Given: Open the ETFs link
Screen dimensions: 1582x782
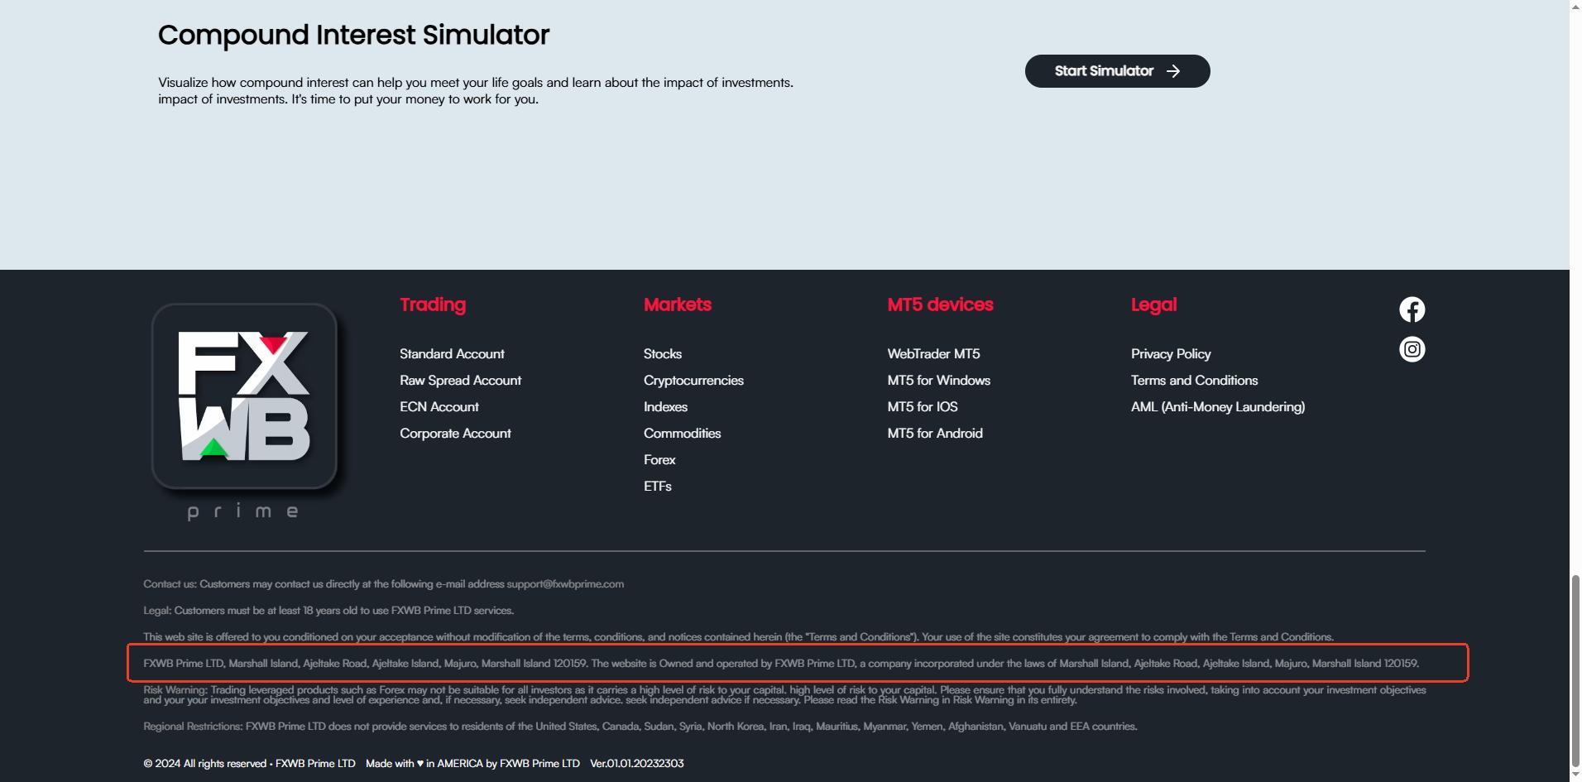Looking at the screenshot, I should click(x=657, y=487).
